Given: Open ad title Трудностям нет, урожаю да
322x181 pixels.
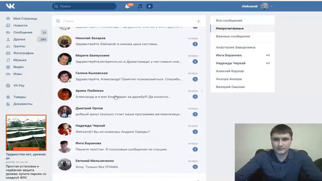Looking at the screenshot, I should (x=26, y=156).
